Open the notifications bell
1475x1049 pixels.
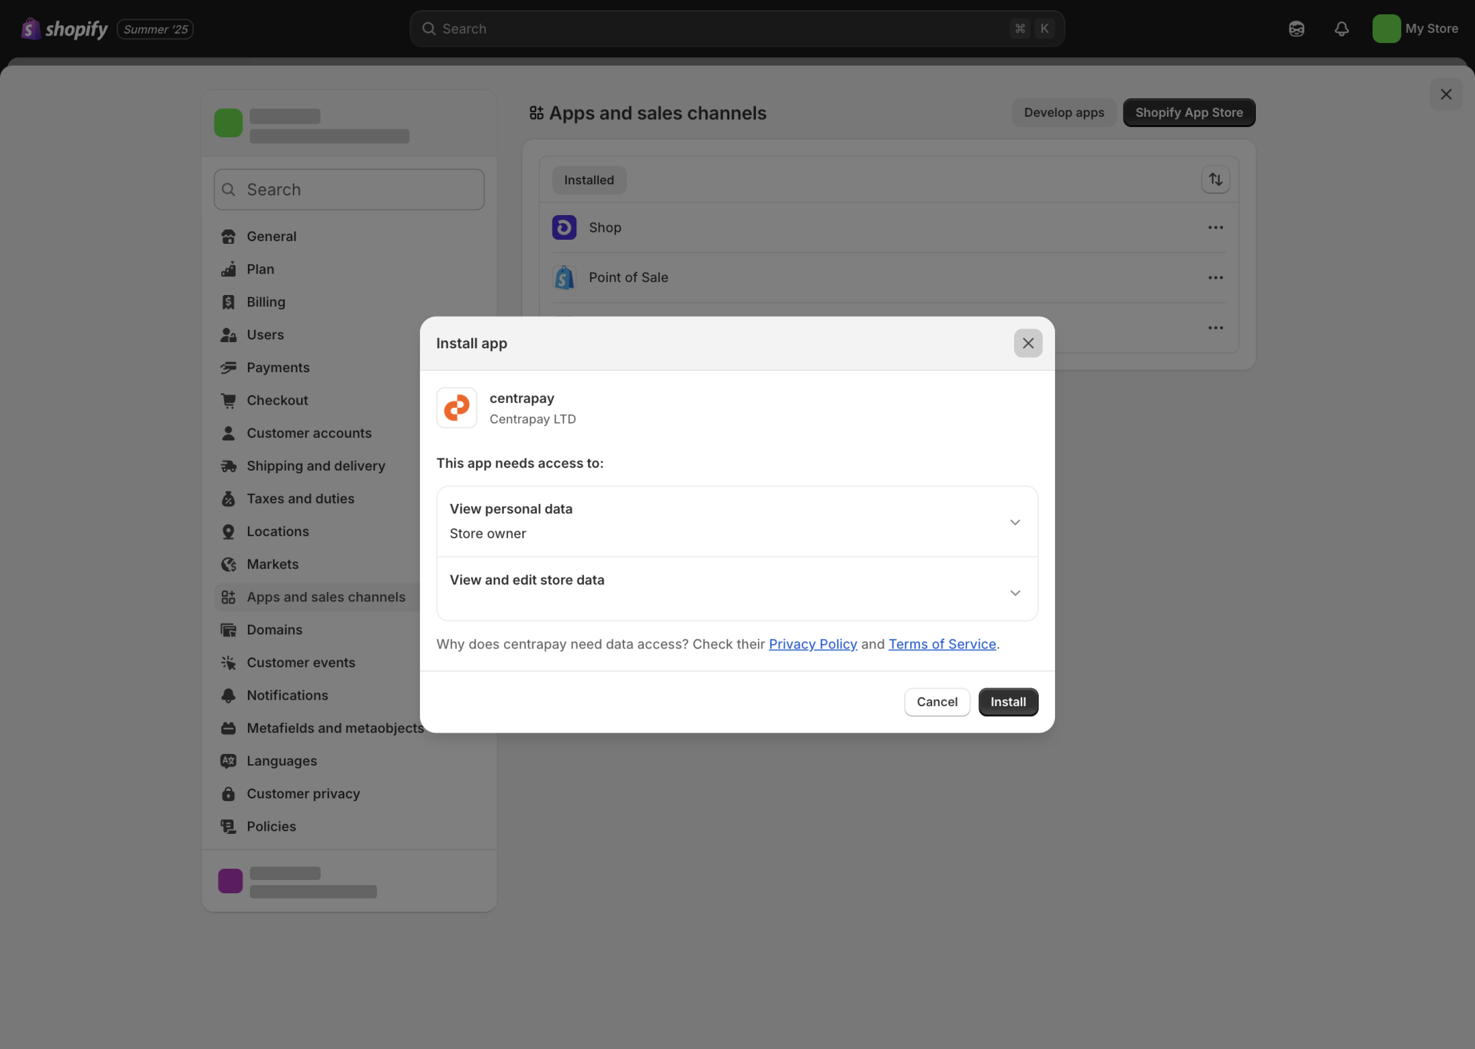point(1341,28)
